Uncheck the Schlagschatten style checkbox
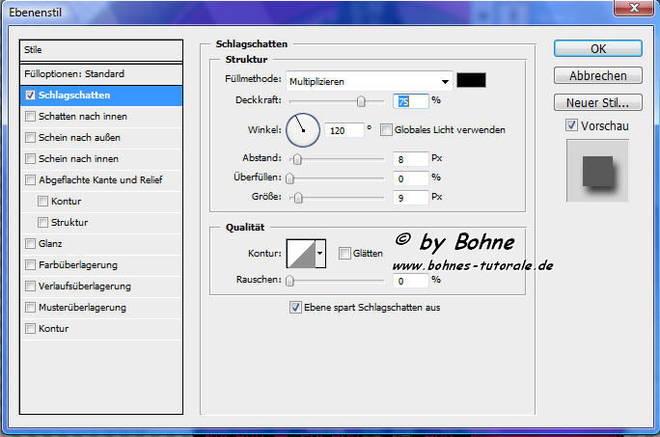The height and width of the screenshot is (437, 660). (x=31, y=96)
